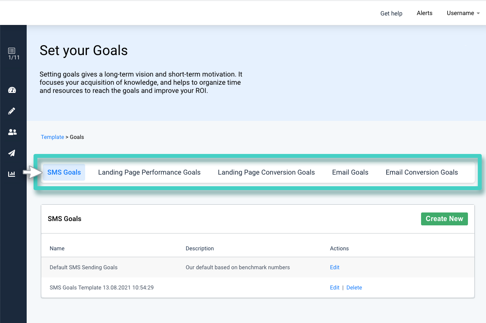Select the SMS Goals tab
This screenshot has width=486, height=323.
tap(64, 172)
